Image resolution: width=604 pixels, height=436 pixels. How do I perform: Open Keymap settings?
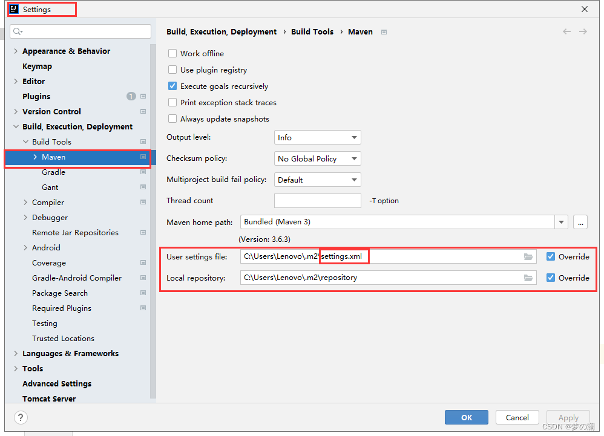click(x=37, y=66)
